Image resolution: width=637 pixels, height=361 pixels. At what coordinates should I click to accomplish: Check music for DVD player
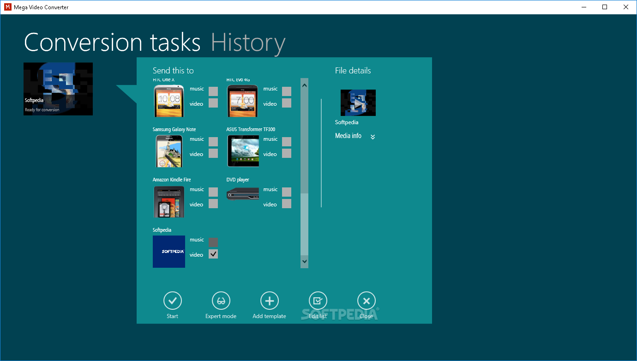(x=287, y=192)
